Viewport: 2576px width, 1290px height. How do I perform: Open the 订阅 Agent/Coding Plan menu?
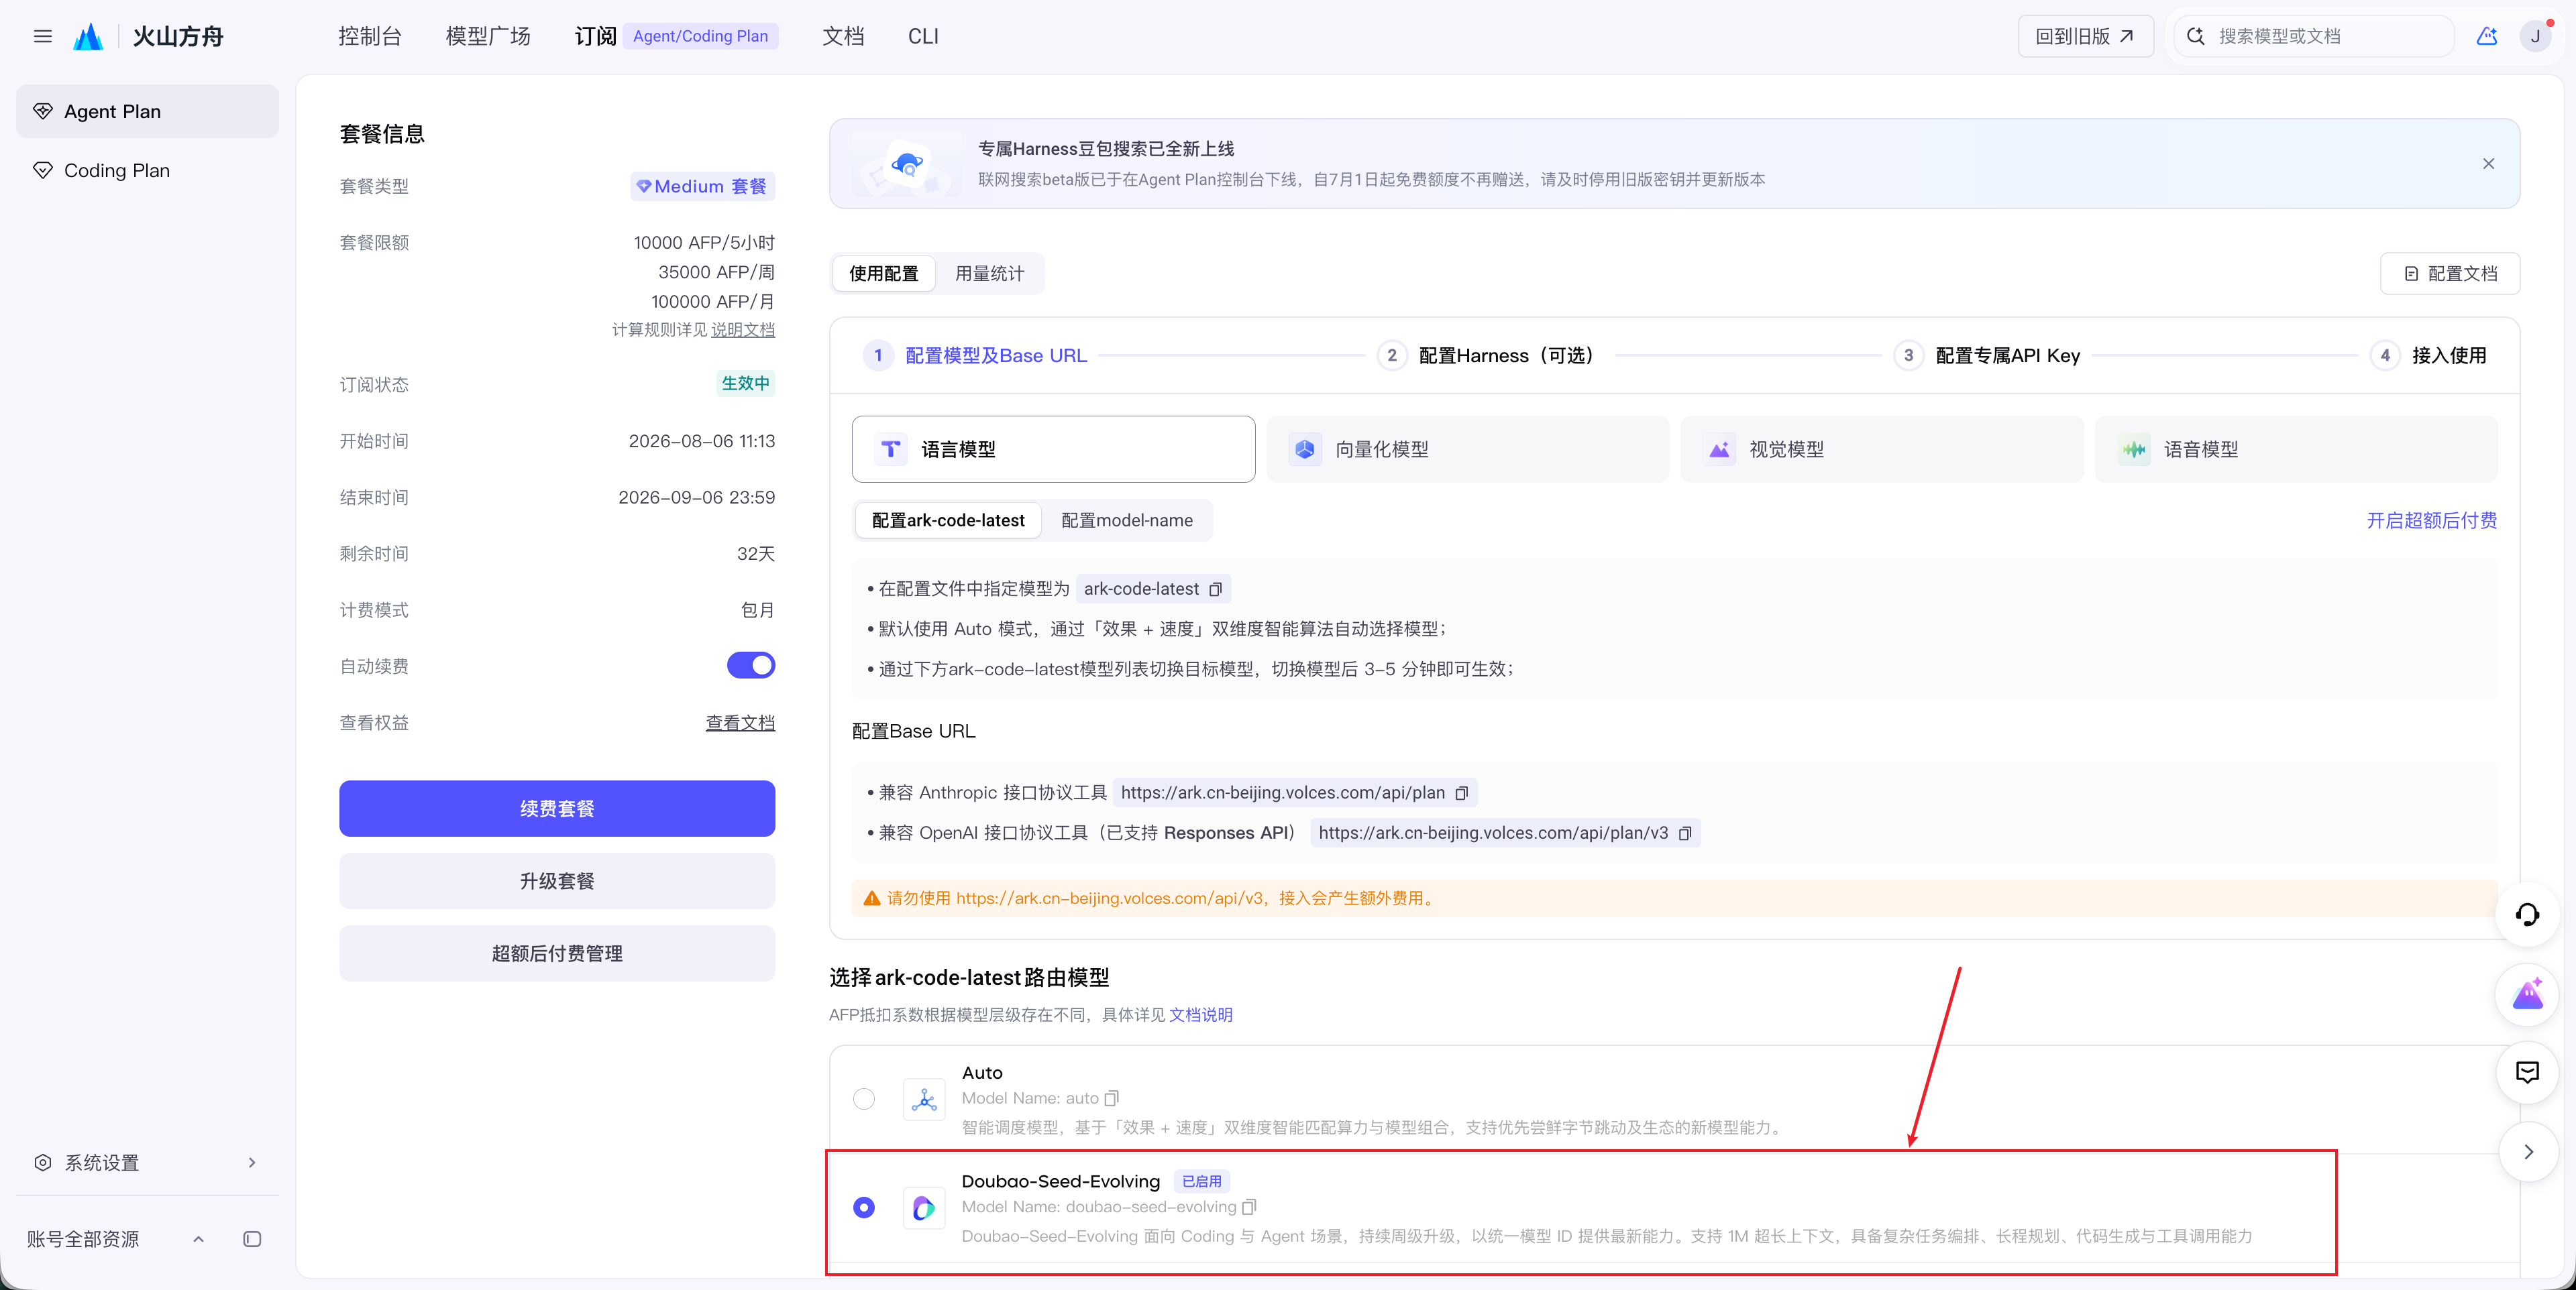676,36
